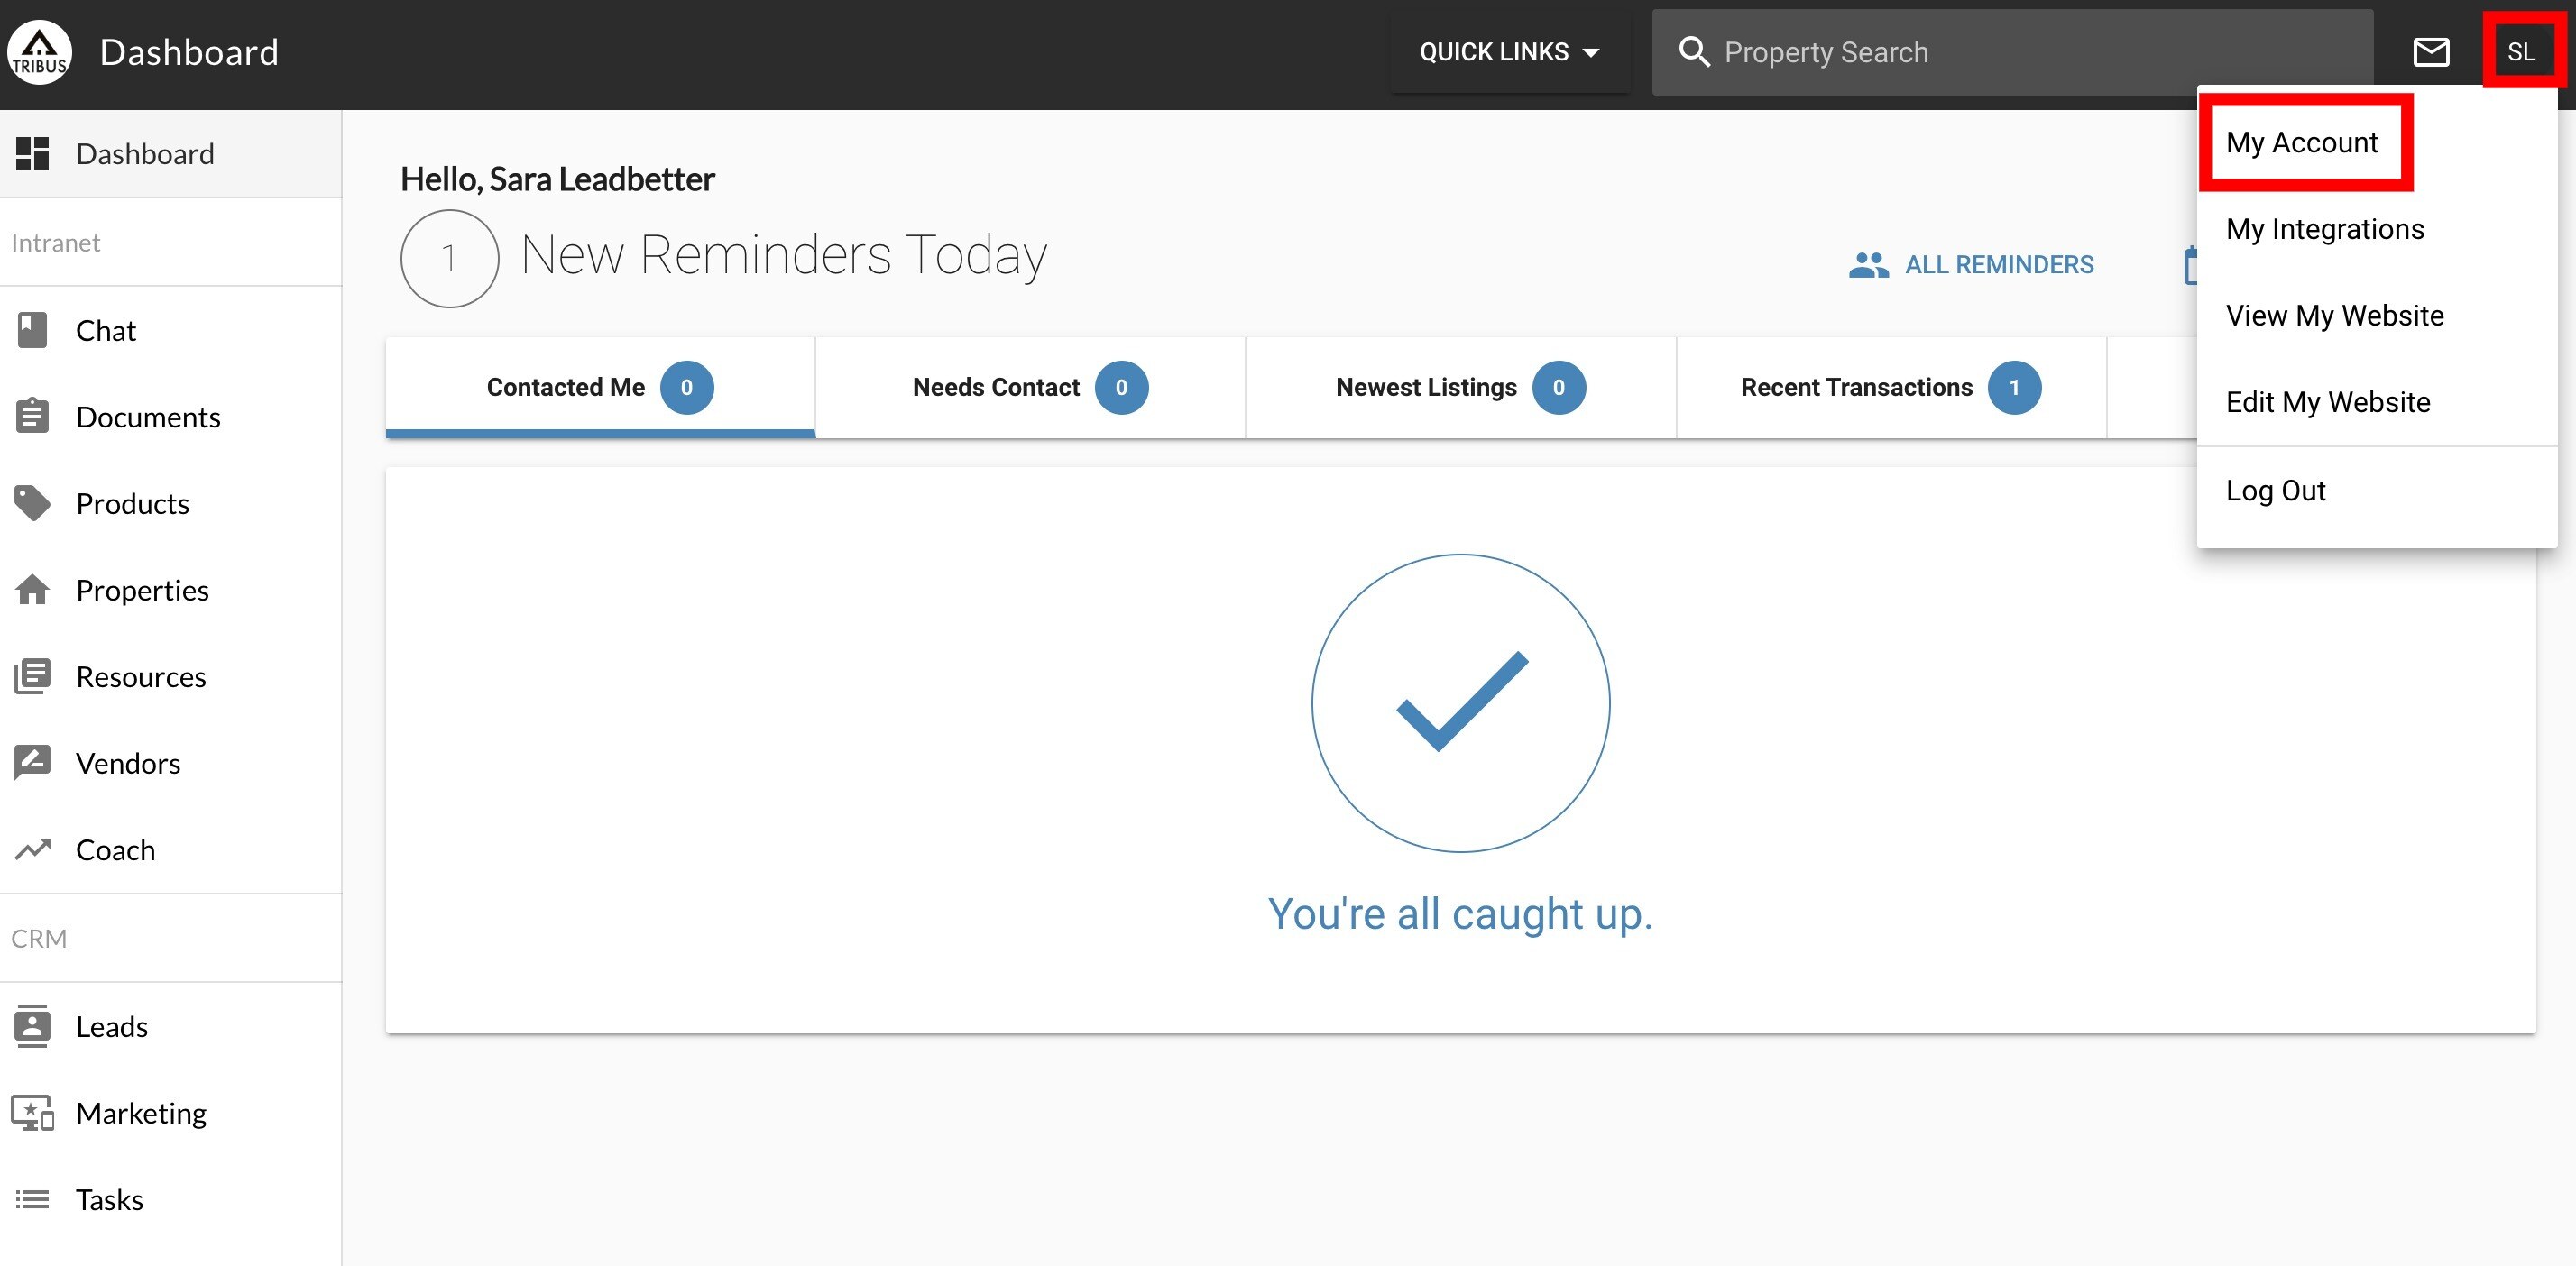
Task: Click the Products tag icon
Action: coord(32,503)
